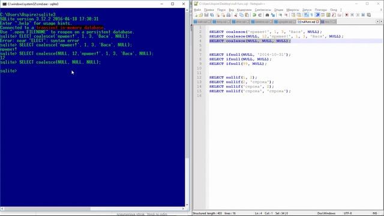Create a new file in Notepad++ toolbar
384x216 pixels.
click(196, 15)
